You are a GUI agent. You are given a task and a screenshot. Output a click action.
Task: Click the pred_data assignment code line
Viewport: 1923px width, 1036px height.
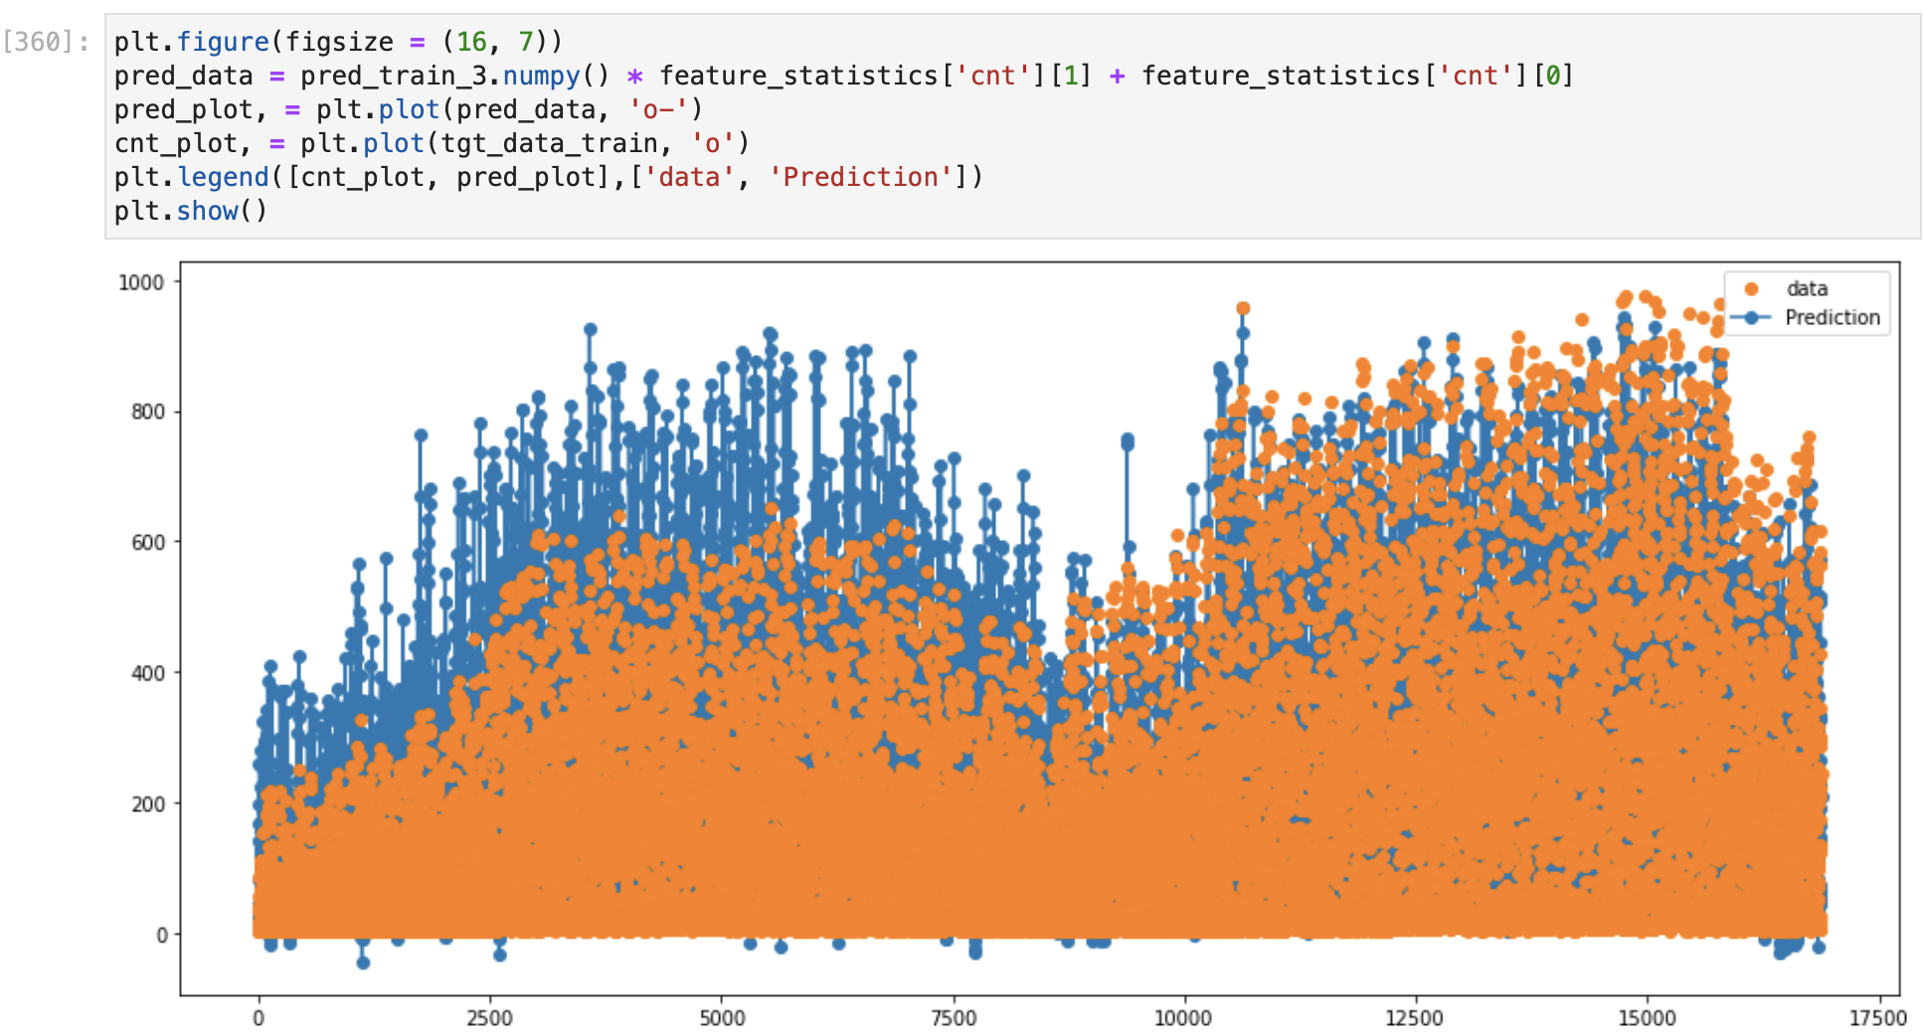tap(843, 76)
